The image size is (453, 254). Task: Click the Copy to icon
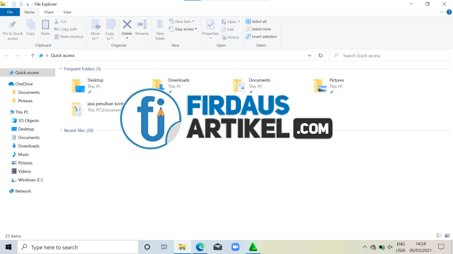tap(110, 25)
